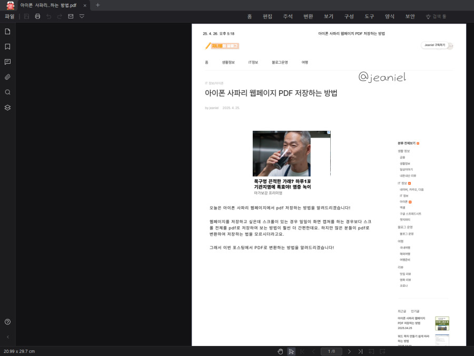
Task: Open the layers panel in sidebar
Action: [7, 108]
